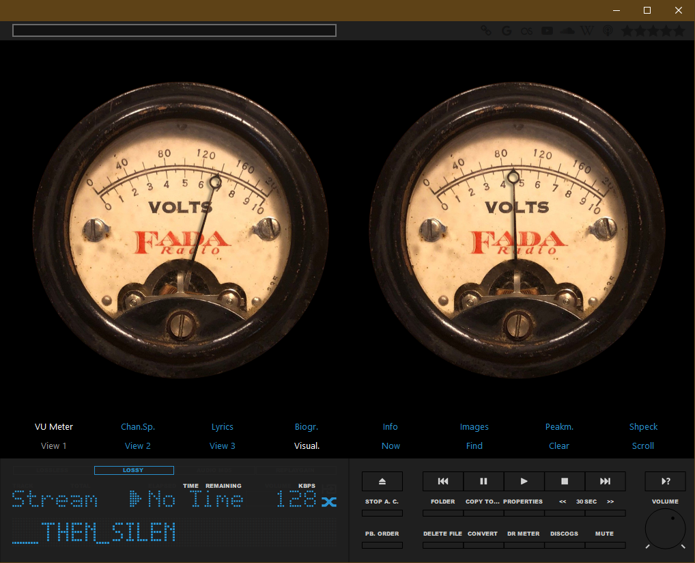Rate track one star

coord(627,31)
